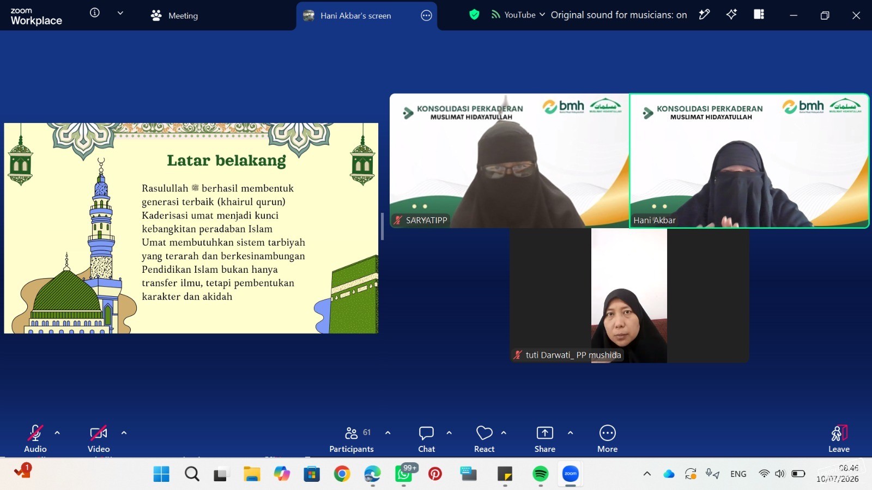Image resolution: width=872 pixels, height=490 pixels.
Task: Open volume speaker tray icon
Action: (x=780, y=474)
